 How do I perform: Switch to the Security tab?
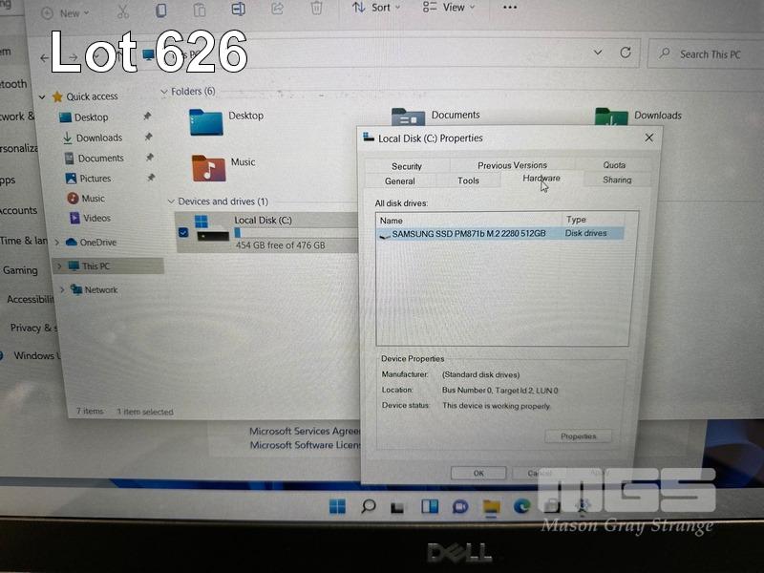pos(406,166)
